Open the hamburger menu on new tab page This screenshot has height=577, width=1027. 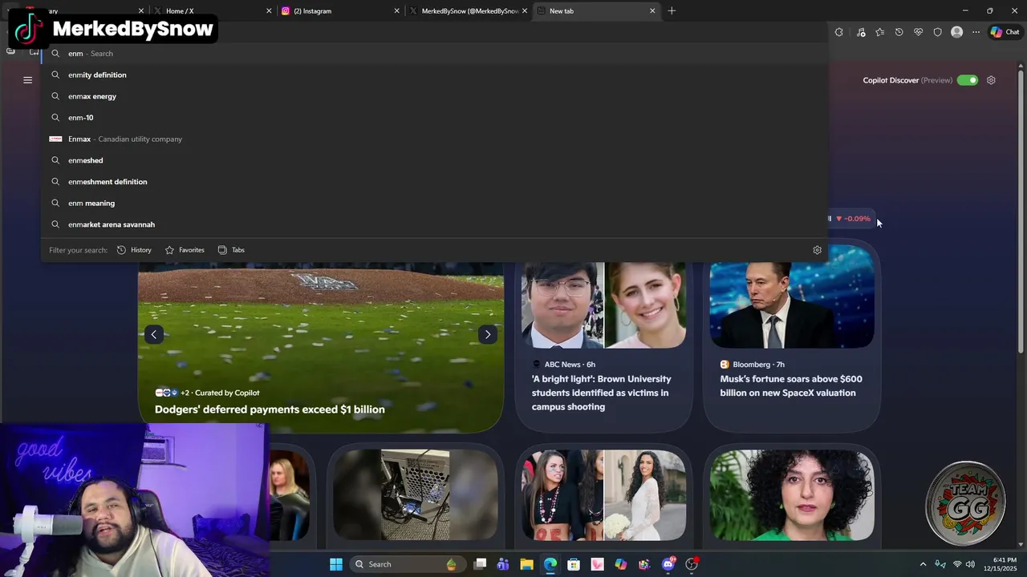[x=27, y=80]
